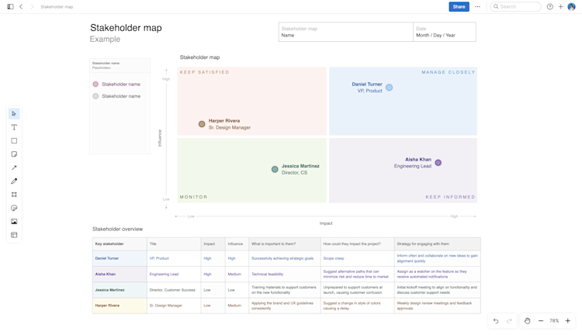Click the Stakeholder overview heading

coord(117,230)
